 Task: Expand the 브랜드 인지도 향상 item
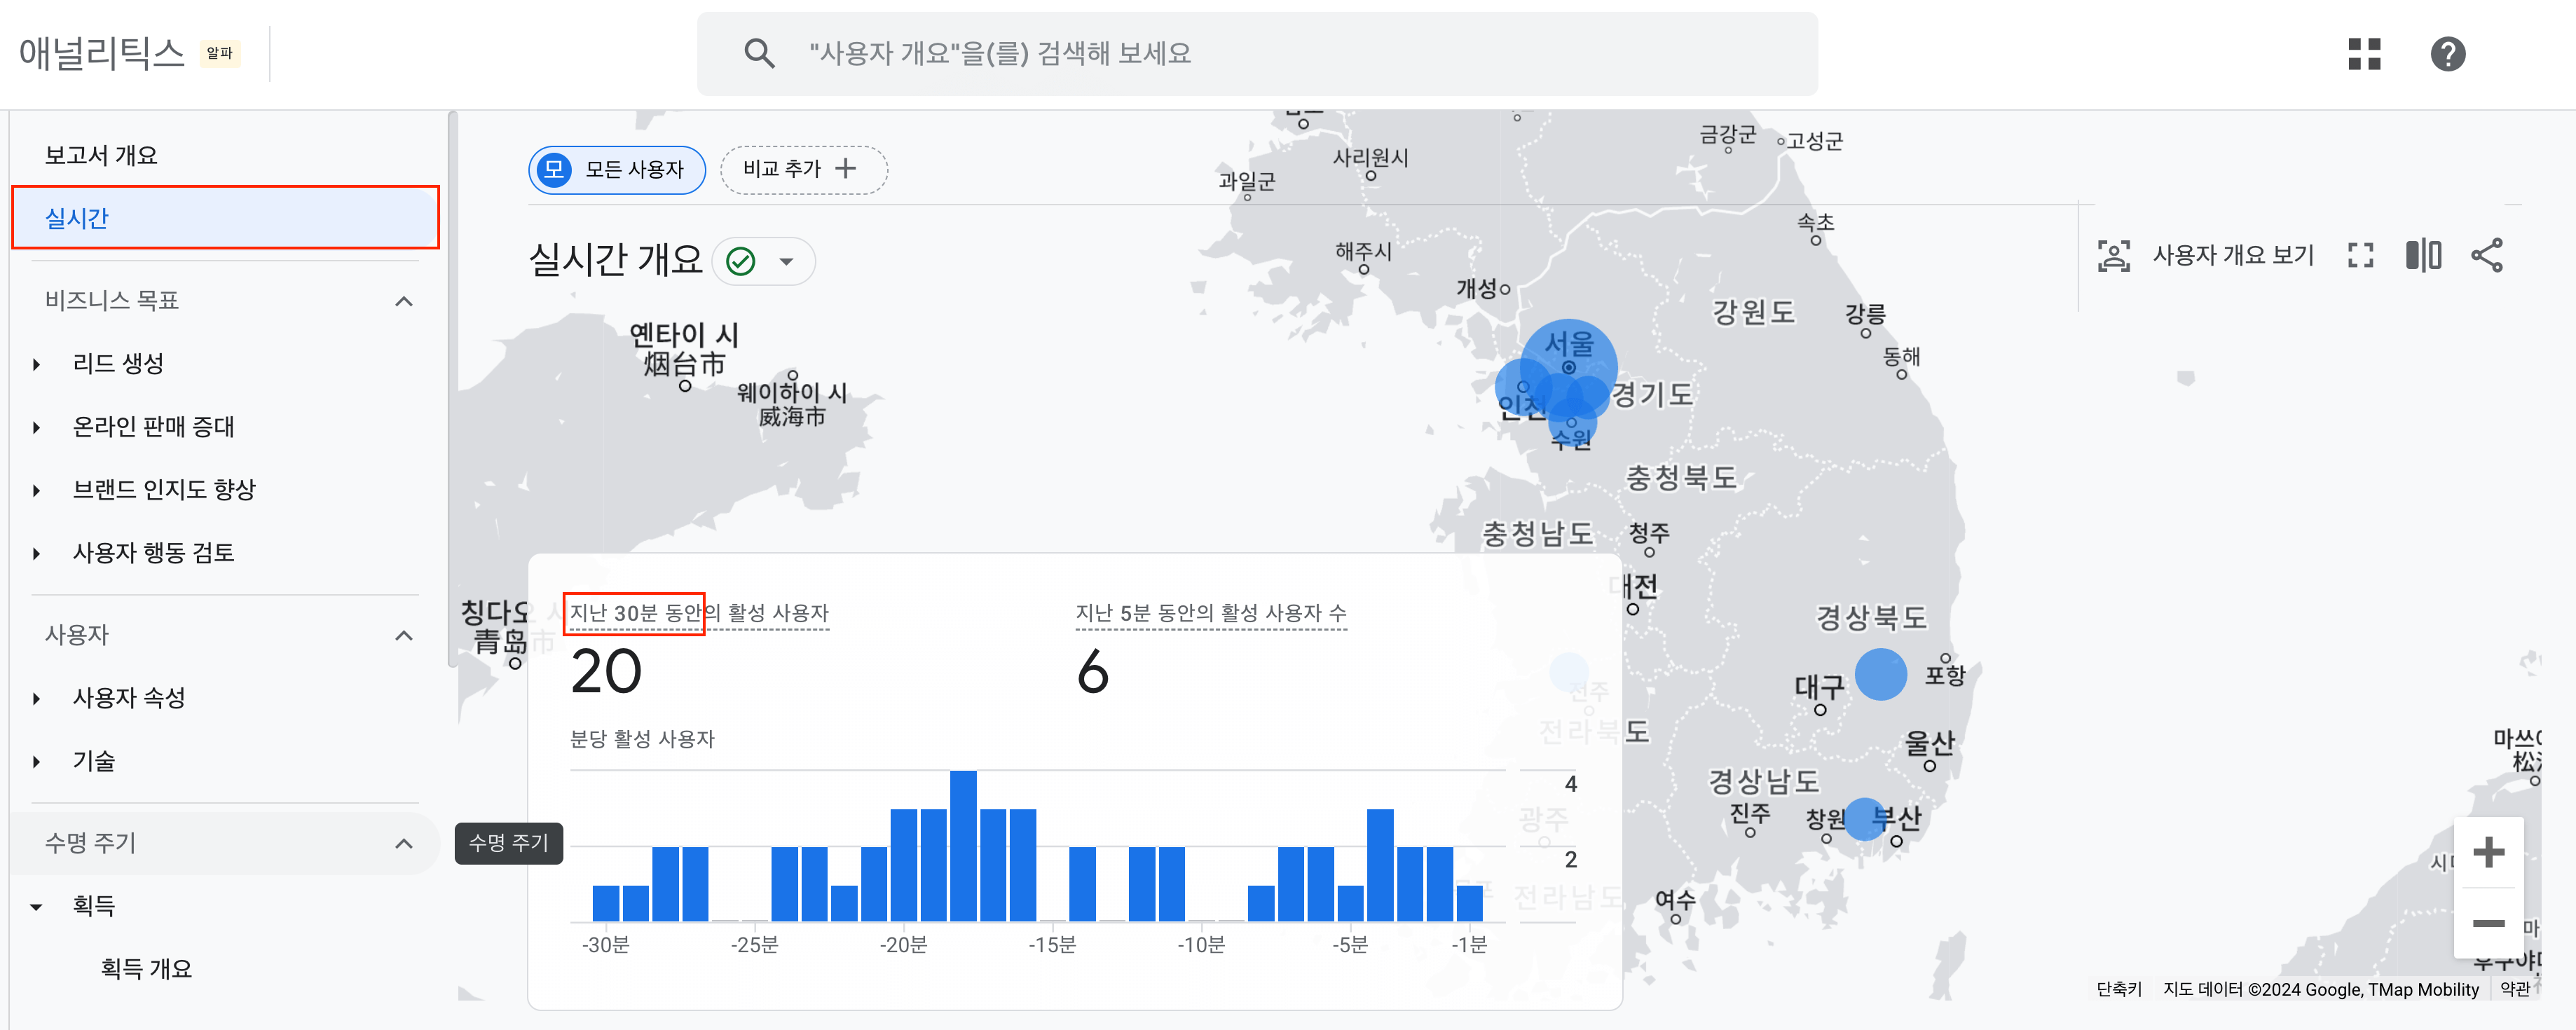[37, 490]
